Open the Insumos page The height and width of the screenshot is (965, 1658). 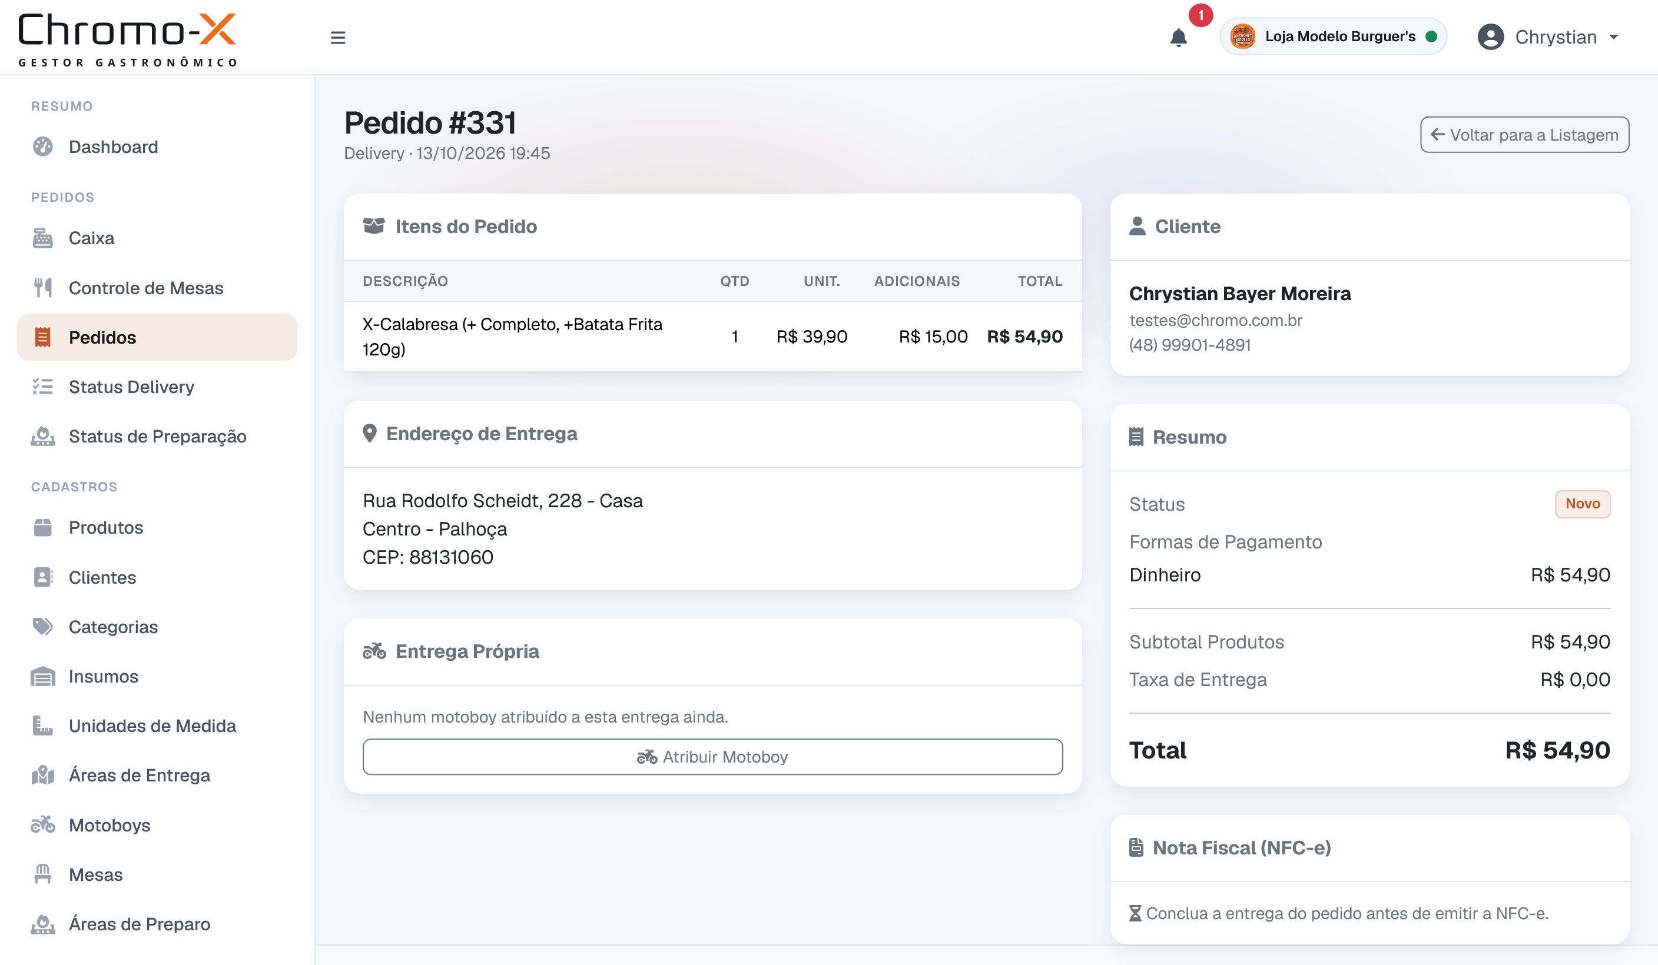[x=157, y=677]
